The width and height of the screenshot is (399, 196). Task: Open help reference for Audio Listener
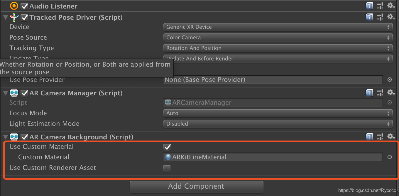click(369, 6)
